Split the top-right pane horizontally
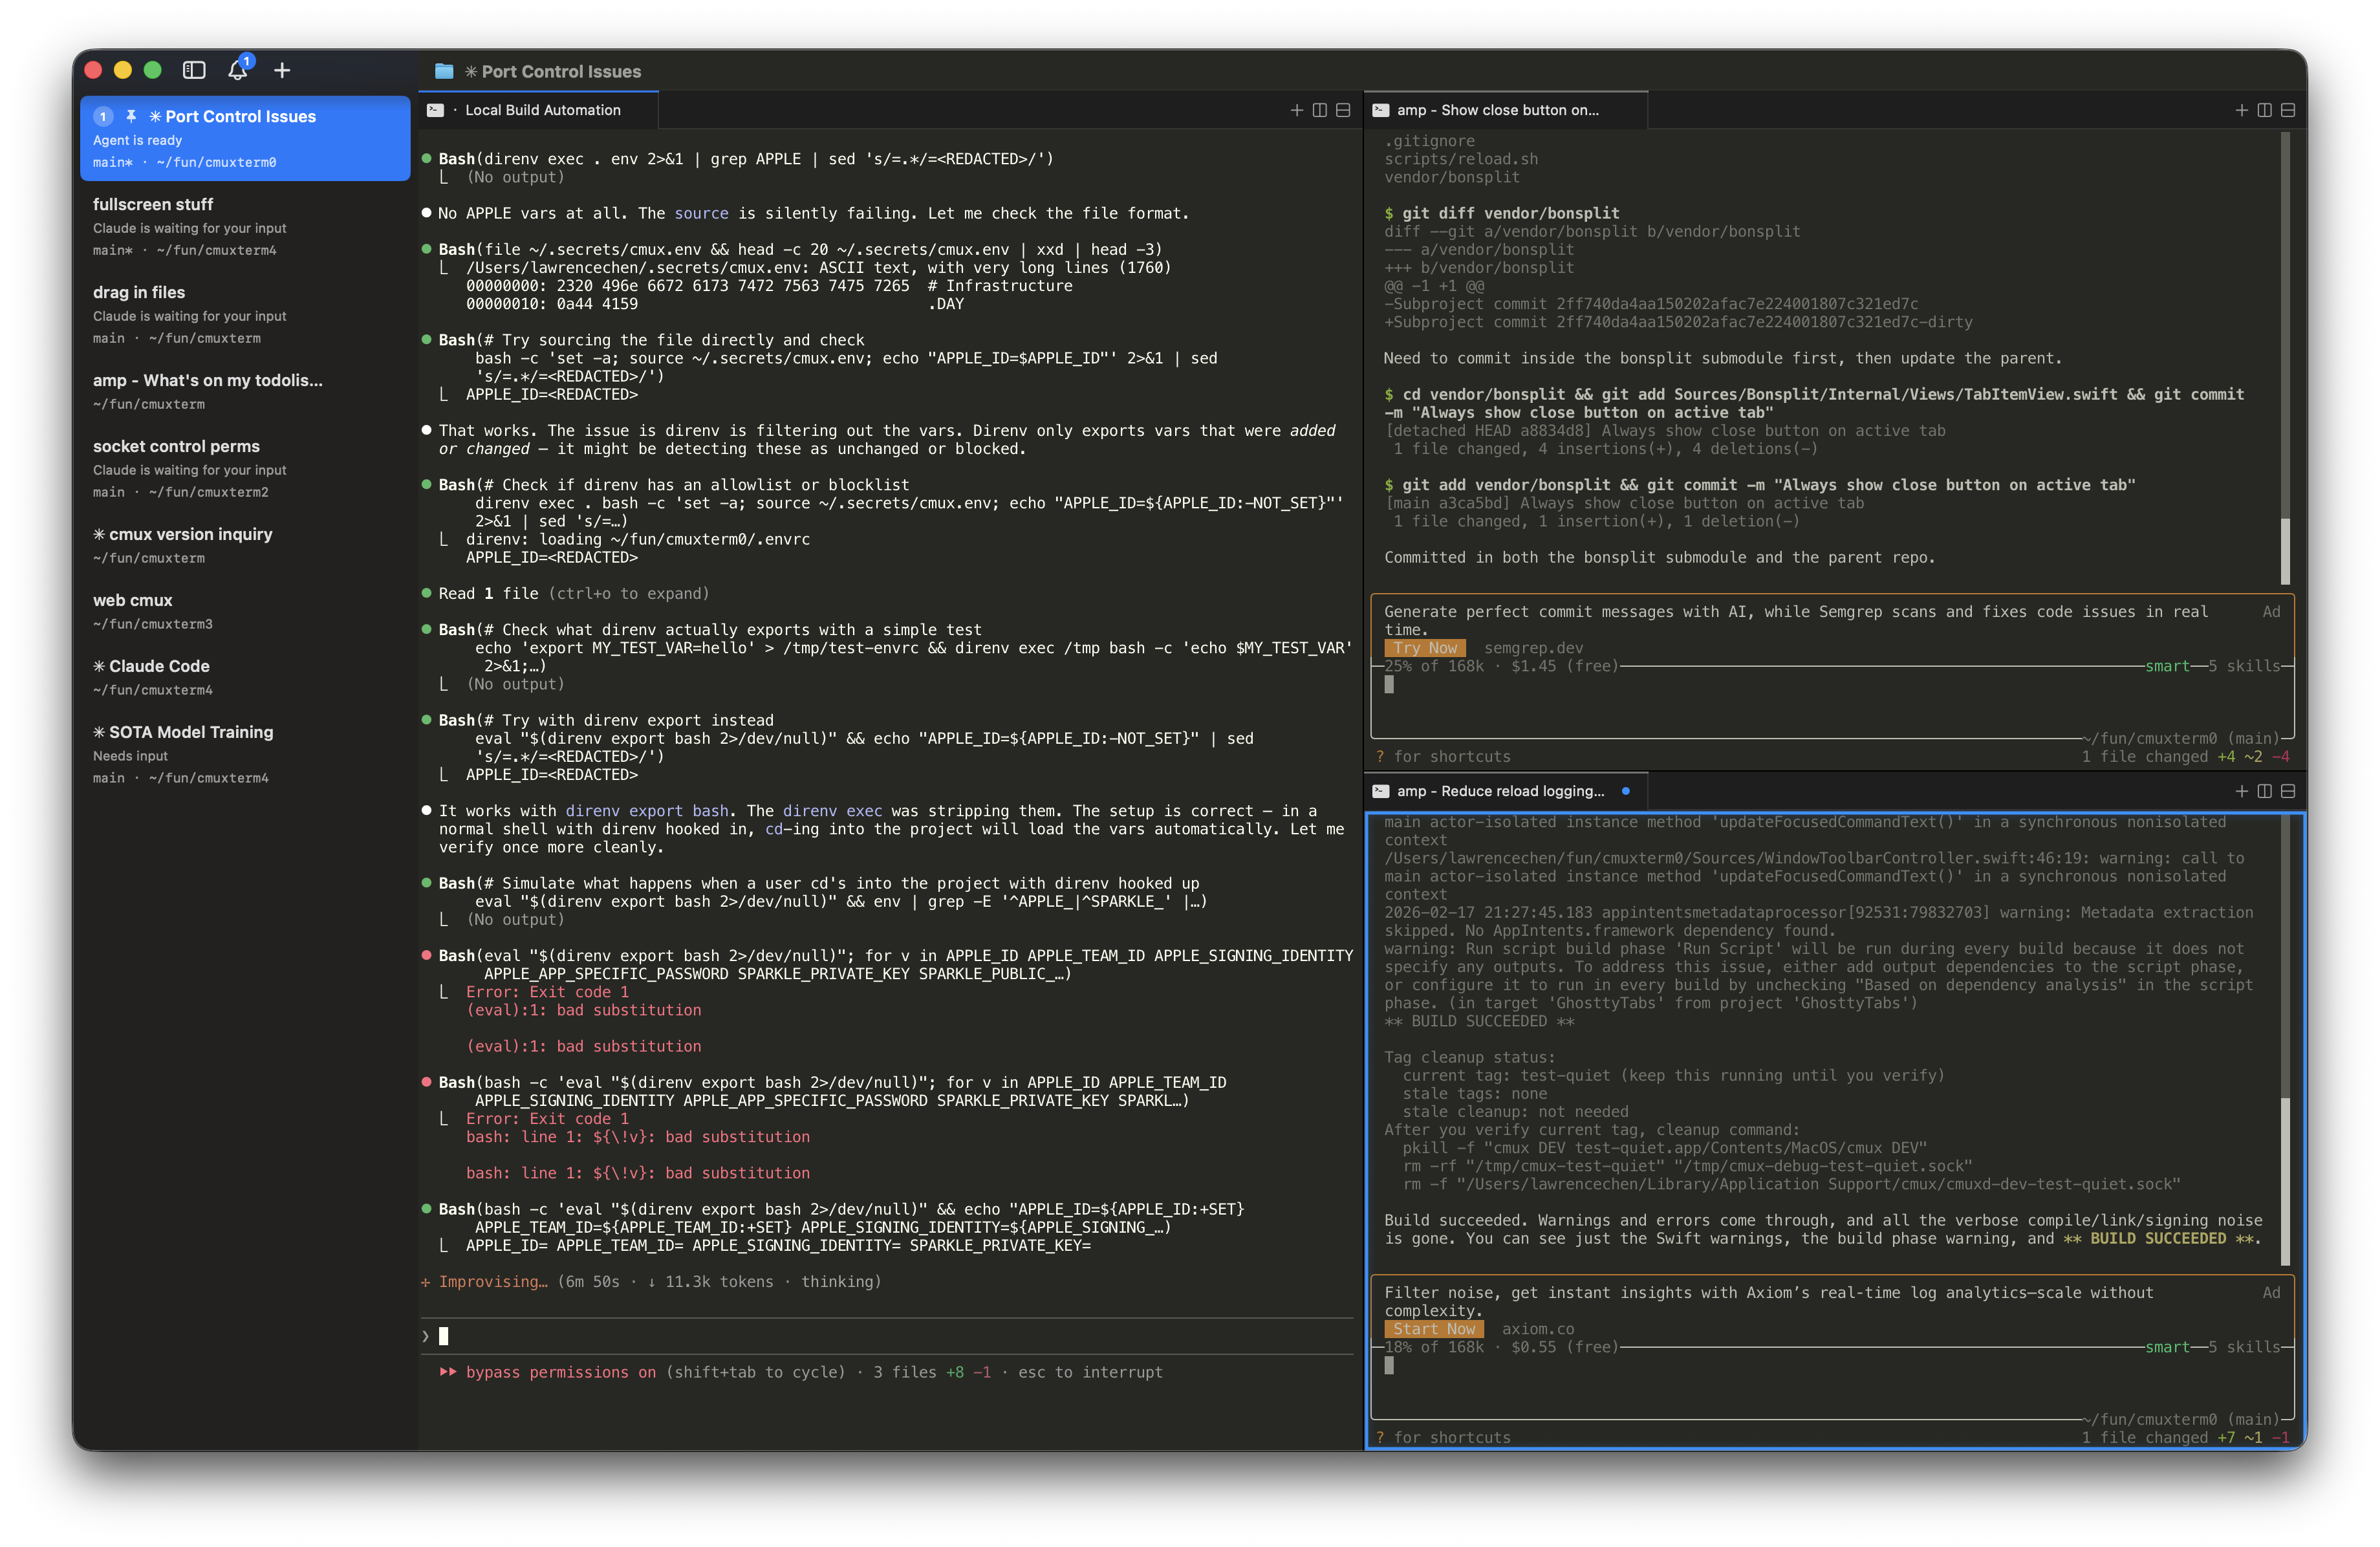Image resolution: width=2380 pixels, height=1547 pixels. coord(2288,110)
